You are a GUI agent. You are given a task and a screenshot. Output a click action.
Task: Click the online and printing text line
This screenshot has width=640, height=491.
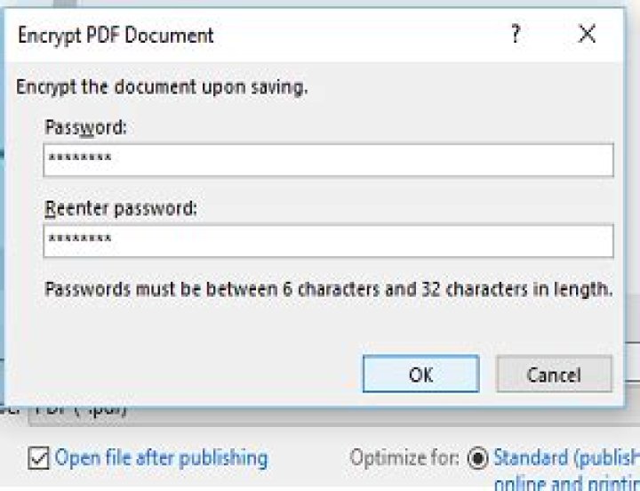pyautogui.click(x=566, y=483)
